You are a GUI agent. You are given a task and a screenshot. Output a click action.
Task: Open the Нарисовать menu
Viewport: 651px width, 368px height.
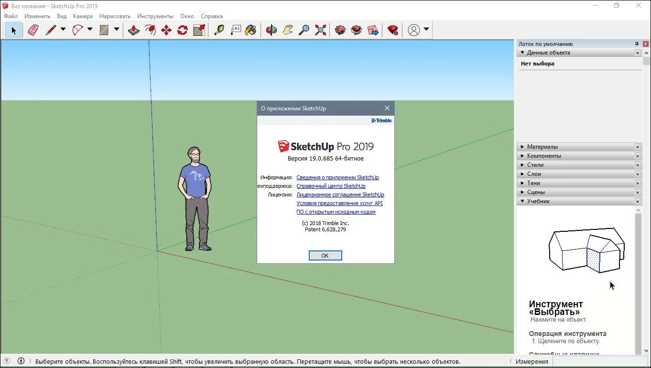coord(115,16)
